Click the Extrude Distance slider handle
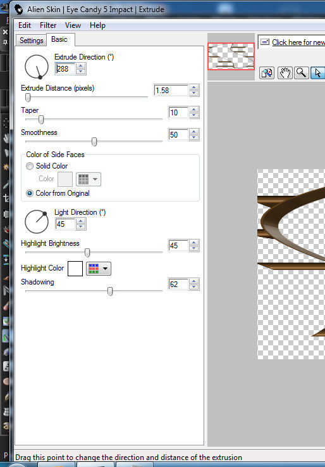Image resolution: width=325 pixels, height=467 pixels. (x=28, y=97)
